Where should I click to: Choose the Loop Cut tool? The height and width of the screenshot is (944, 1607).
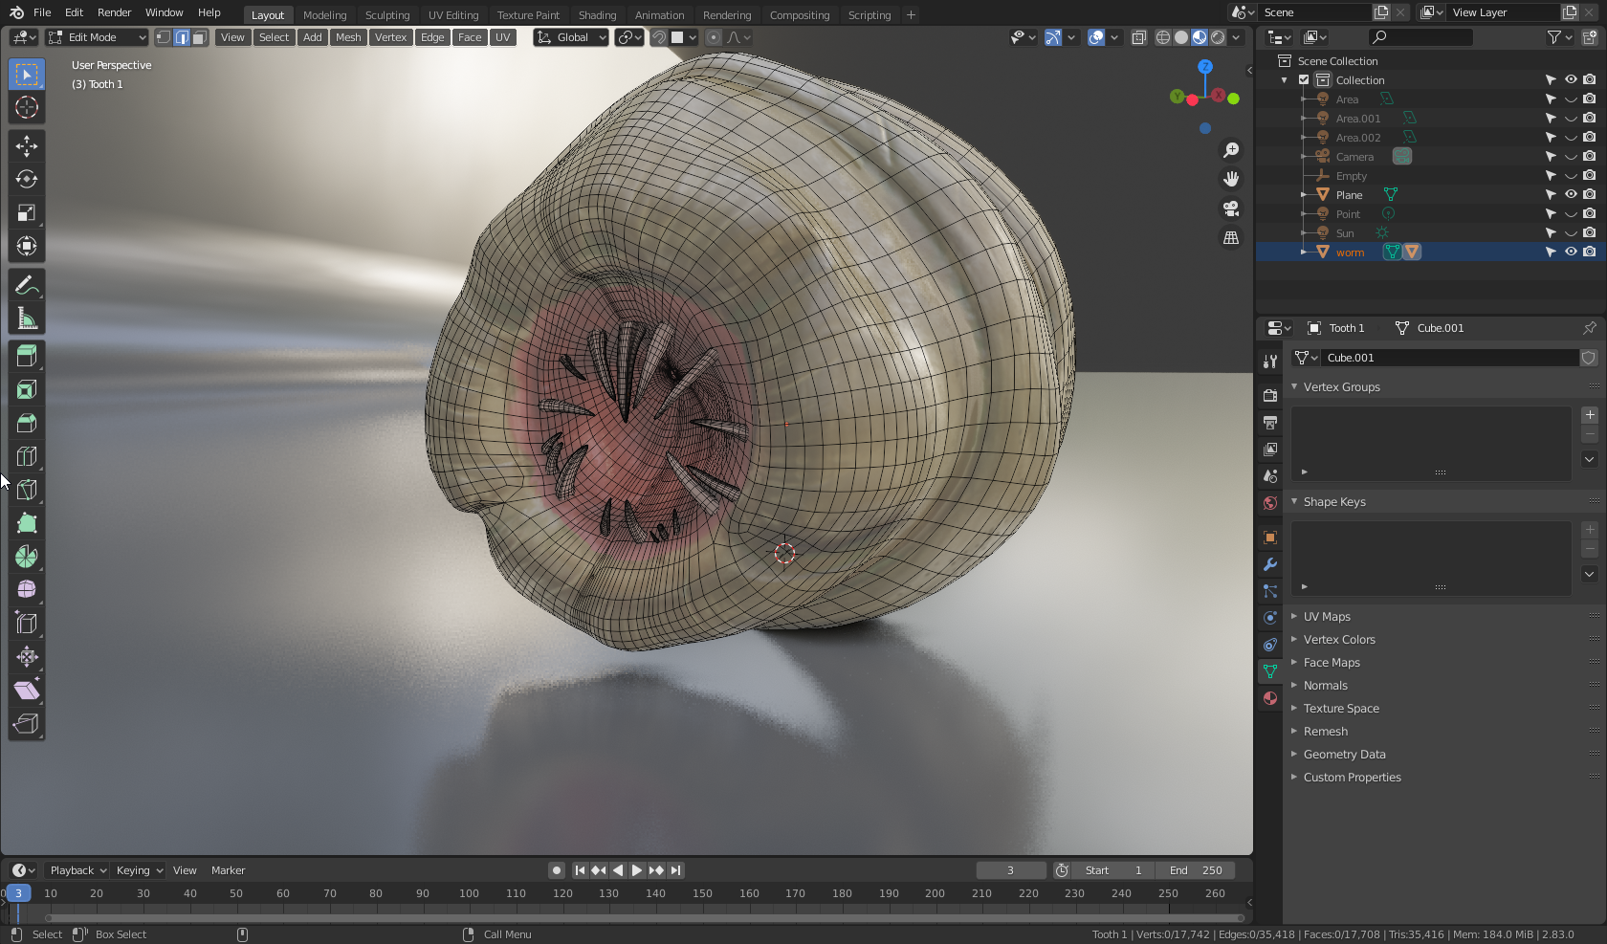(27, 456)
